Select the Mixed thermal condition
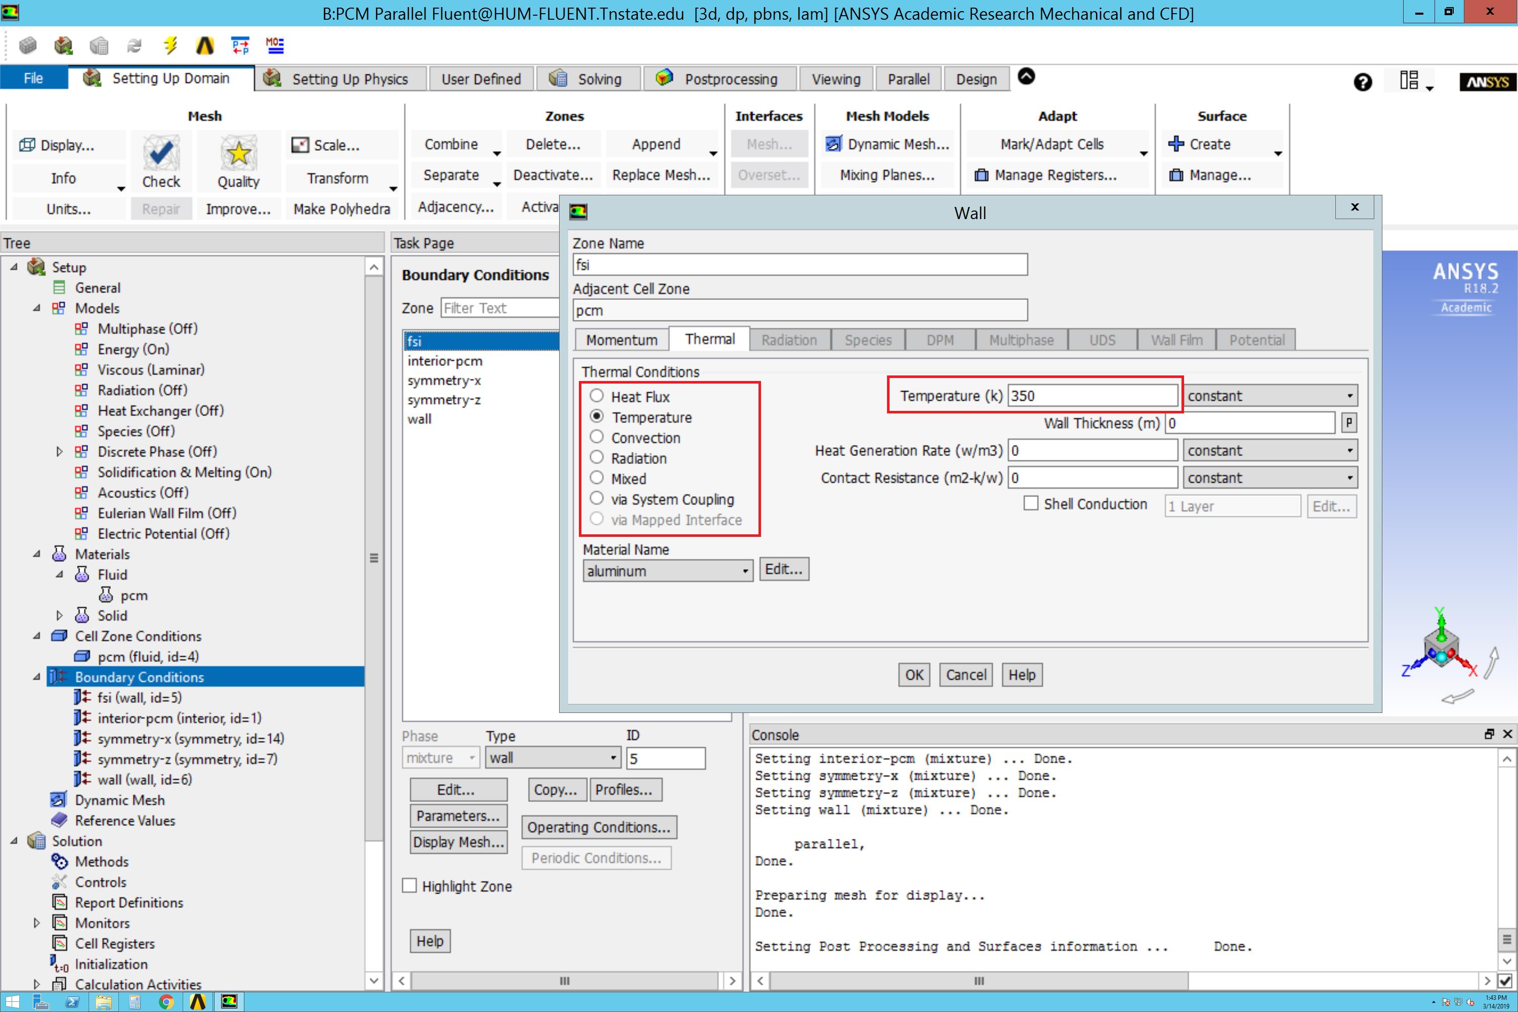 point(597,478)
